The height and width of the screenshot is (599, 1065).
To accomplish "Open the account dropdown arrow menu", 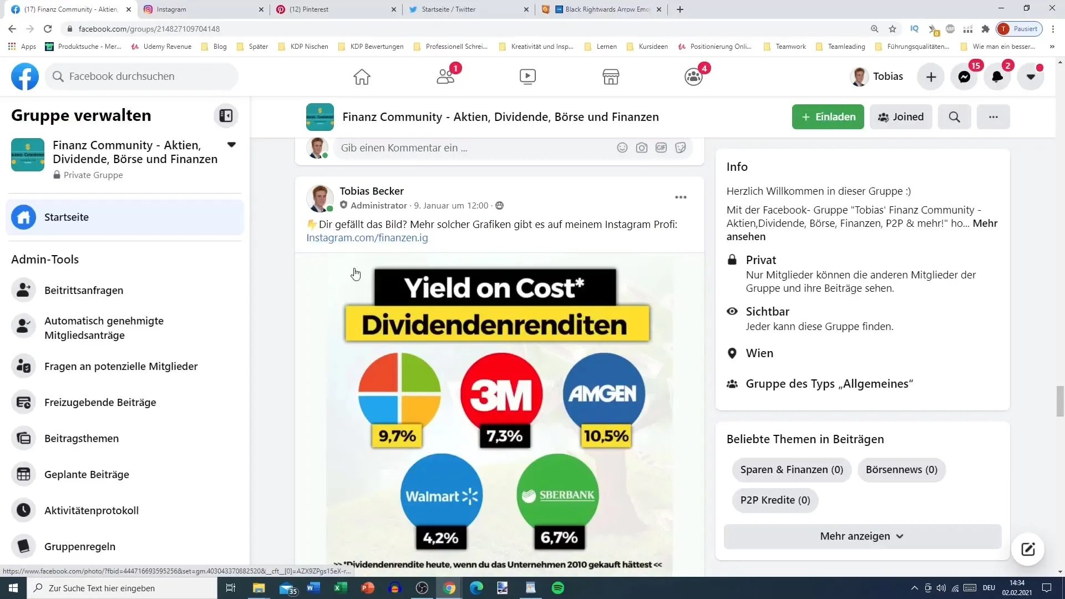I will click(x=1031, y=77).
